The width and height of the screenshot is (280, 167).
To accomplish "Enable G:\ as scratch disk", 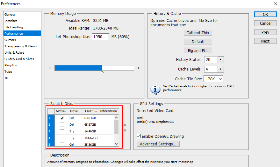I will pyautogui.click(x=62, y=144).
